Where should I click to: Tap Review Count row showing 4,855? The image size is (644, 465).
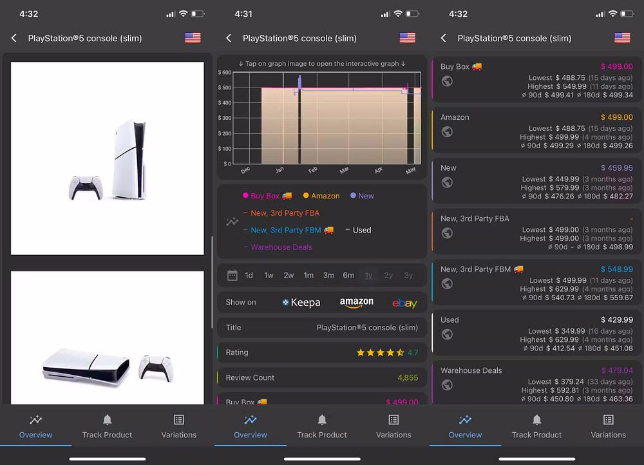pyautogui.click(x=321, y=377)
